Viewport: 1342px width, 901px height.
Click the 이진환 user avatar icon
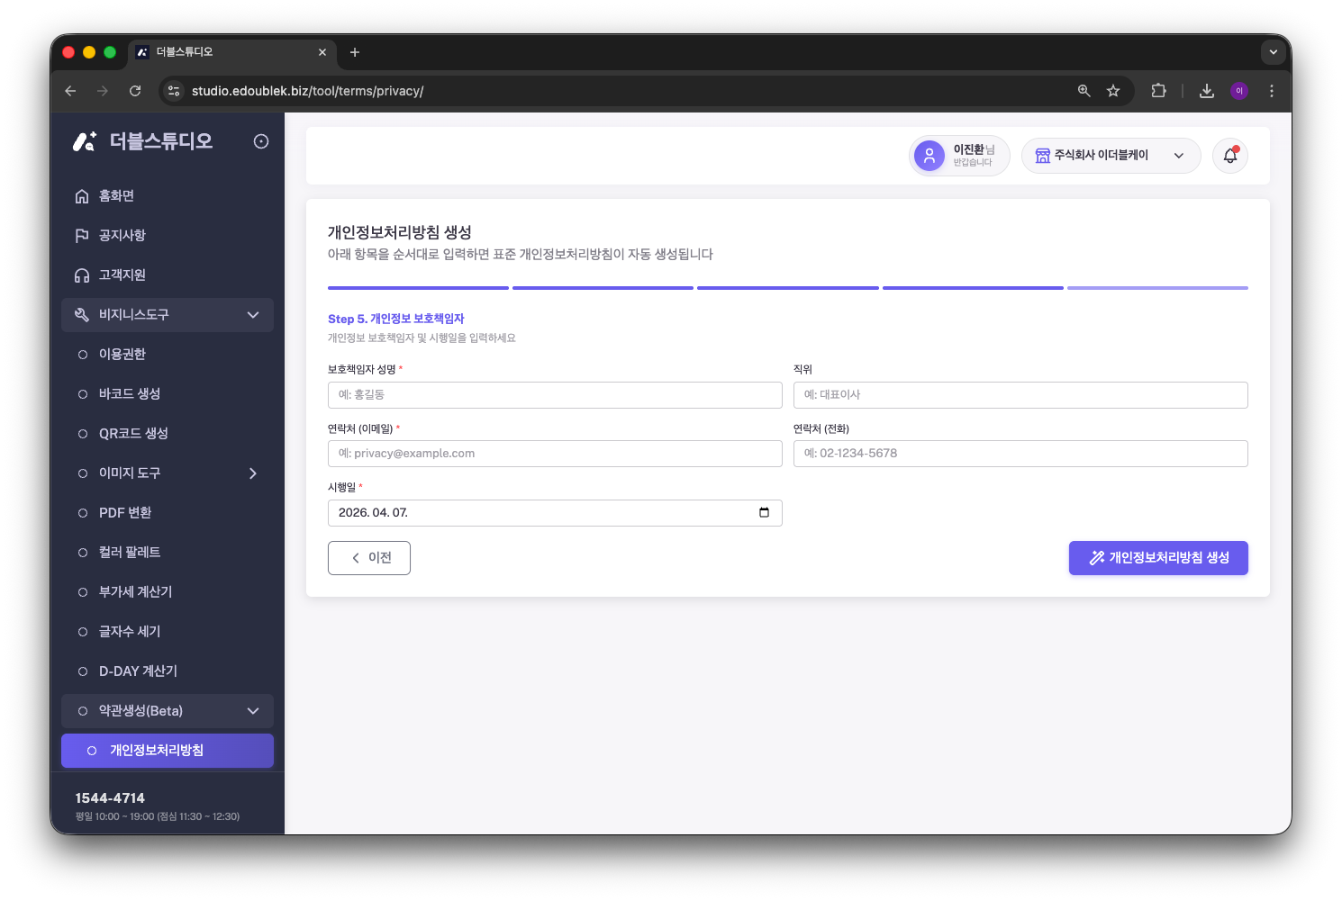click(x=929, y=156)
